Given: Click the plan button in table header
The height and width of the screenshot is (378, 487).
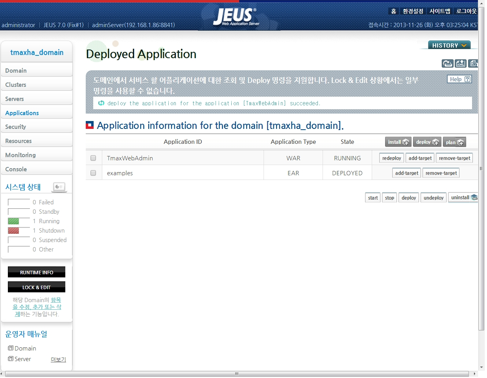Looking at the screenshot, I should point(454,142).
